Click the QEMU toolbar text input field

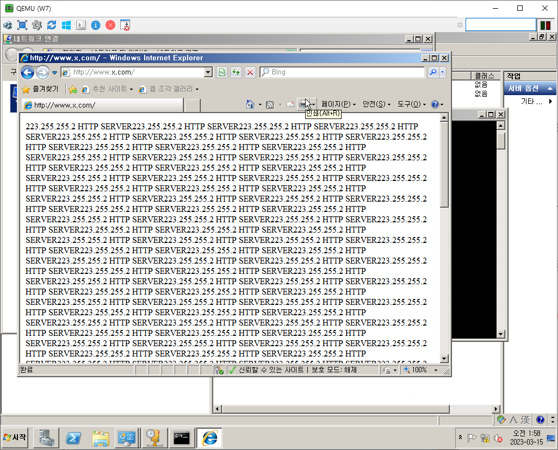[x=501, y=25]
